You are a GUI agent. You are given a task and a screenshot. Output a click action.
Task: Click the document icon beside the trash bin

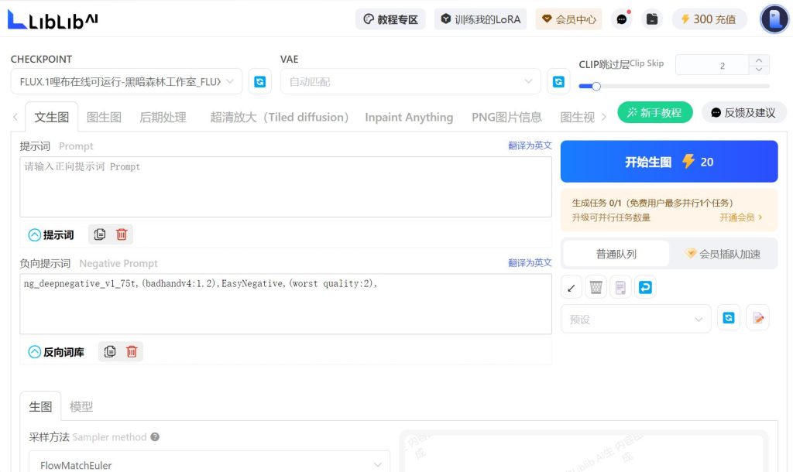[620, 288]
